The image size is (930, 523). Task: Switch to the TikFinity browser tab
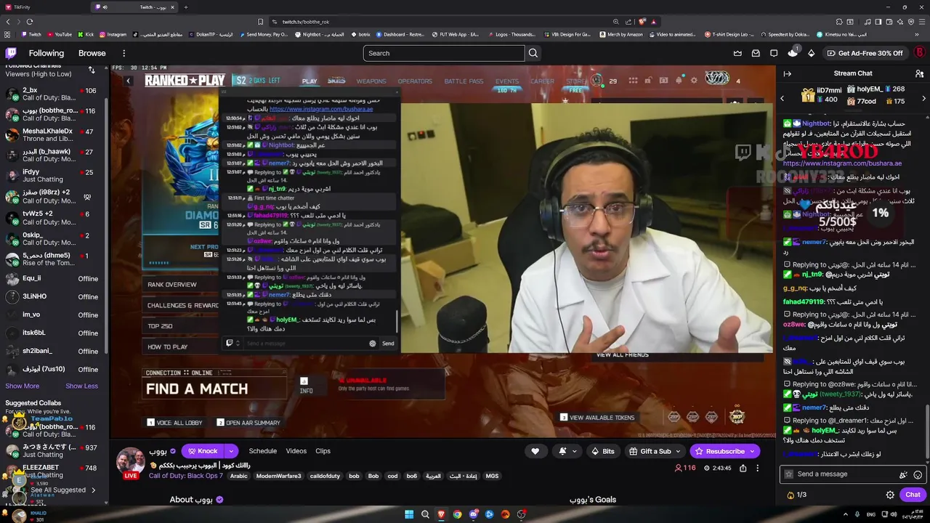[x=44, y=7]
